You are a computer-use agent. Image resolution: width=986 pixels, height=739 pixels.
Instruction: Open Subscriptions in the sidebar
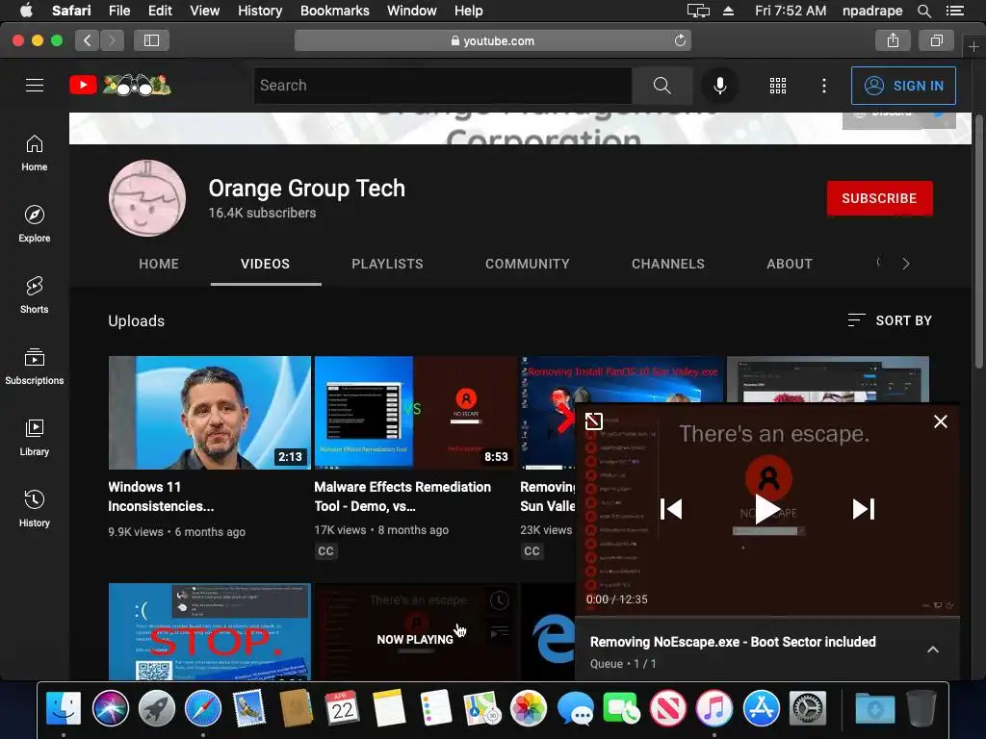click(x=35, y=366)
